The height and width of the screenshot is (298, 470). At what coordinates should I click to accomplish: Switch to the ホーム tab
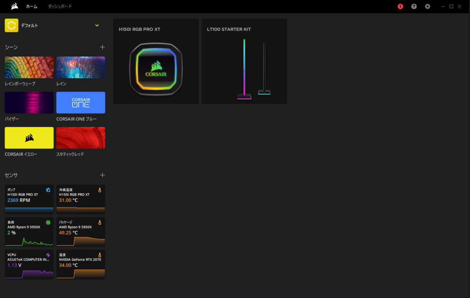[x=32, y=7]
